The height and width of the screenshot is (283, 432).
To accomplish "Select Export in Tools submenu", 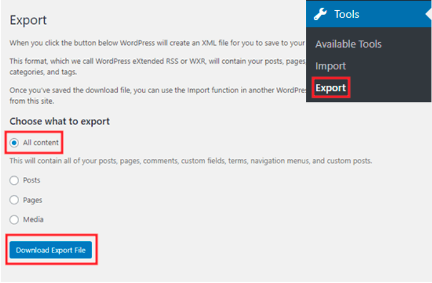I will (330, 88).
